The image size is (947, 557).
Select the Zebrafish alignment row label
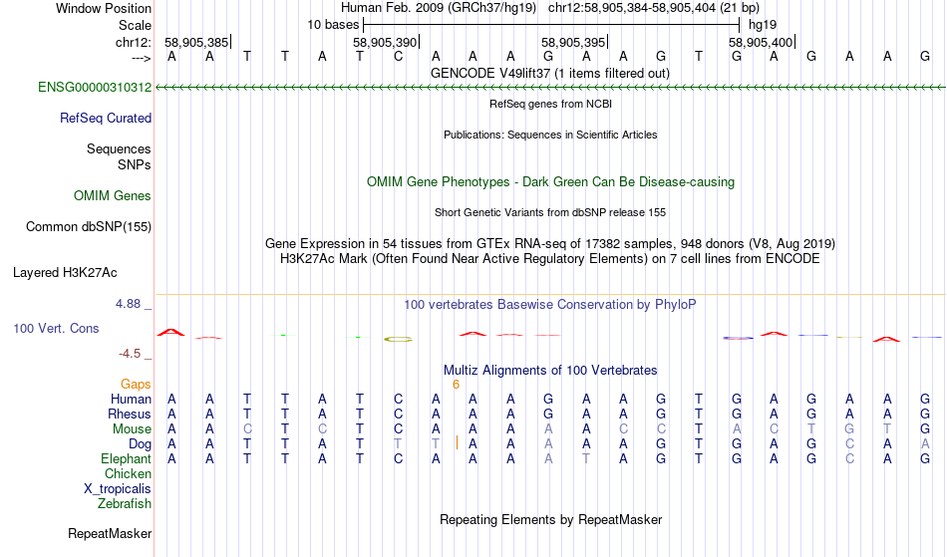(125, 504)
